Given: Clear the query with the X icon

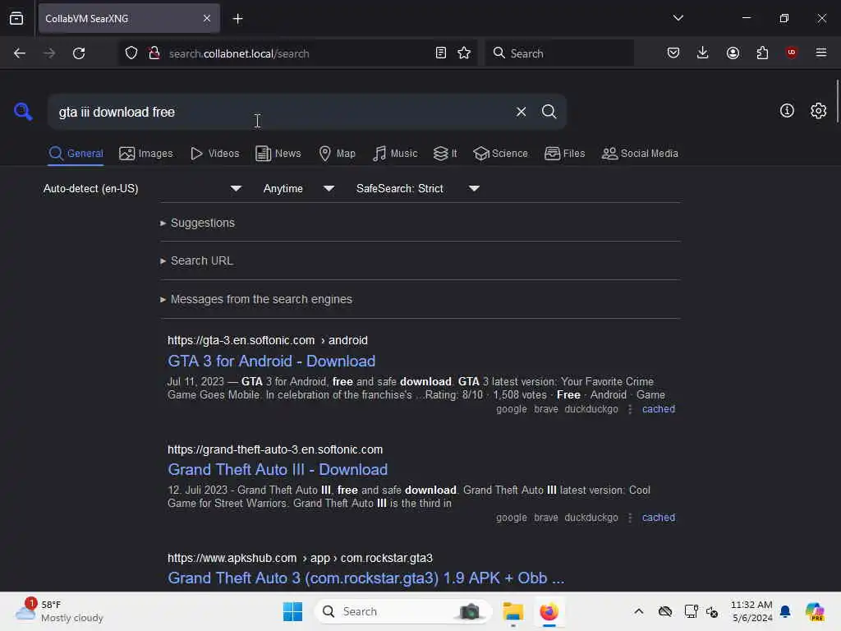Looking at the screenshot, I should pos(521,112).
